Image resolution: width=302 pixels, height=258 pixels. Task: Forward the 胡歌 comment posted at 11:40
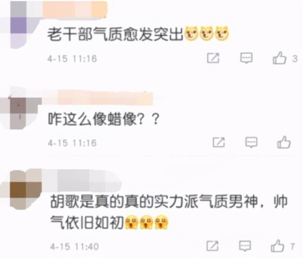pos(212,246)
